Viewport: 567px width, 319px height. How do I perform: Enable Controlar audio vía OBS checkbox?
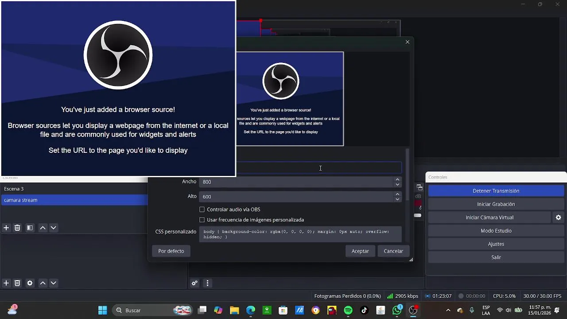202,210
